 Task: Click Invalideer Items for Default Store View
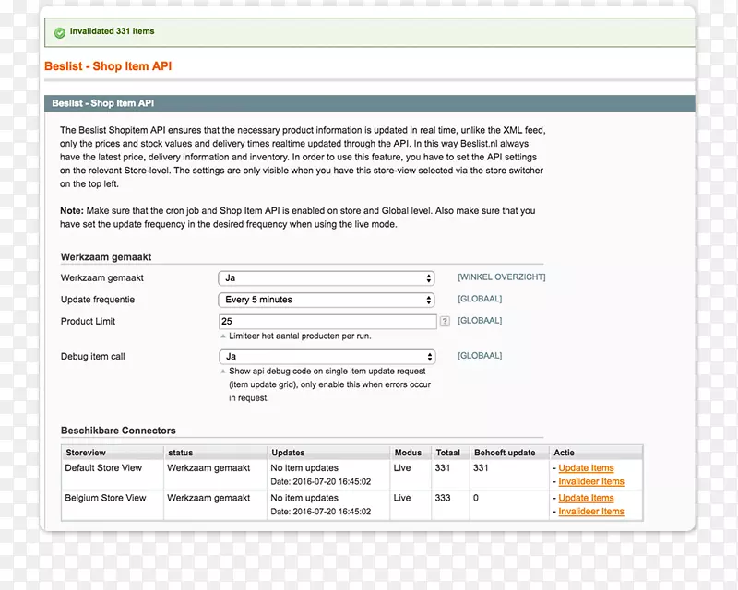pyautogui.click(x=590, y=481)
